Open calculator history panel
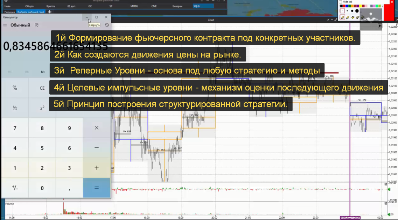 [107, 25]
